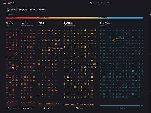This screenshot has height=113, width=151.
Task: Open the hamburger navigation menu
Action: [x=5, y=3]
